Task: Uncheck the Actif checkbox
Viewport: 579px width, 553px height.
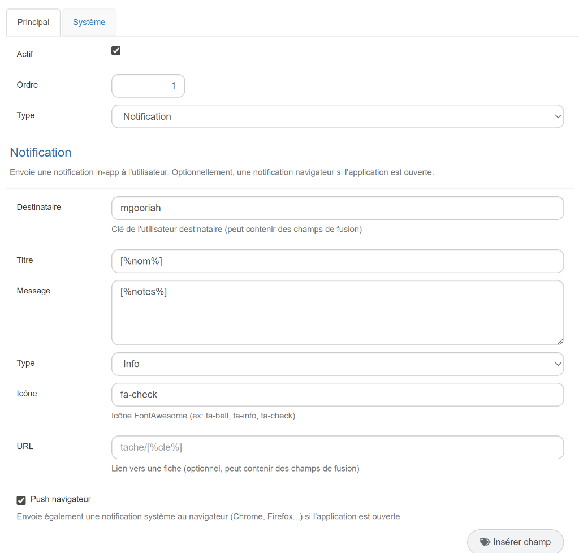Action: pyautogui.click(x=116, y=51)
